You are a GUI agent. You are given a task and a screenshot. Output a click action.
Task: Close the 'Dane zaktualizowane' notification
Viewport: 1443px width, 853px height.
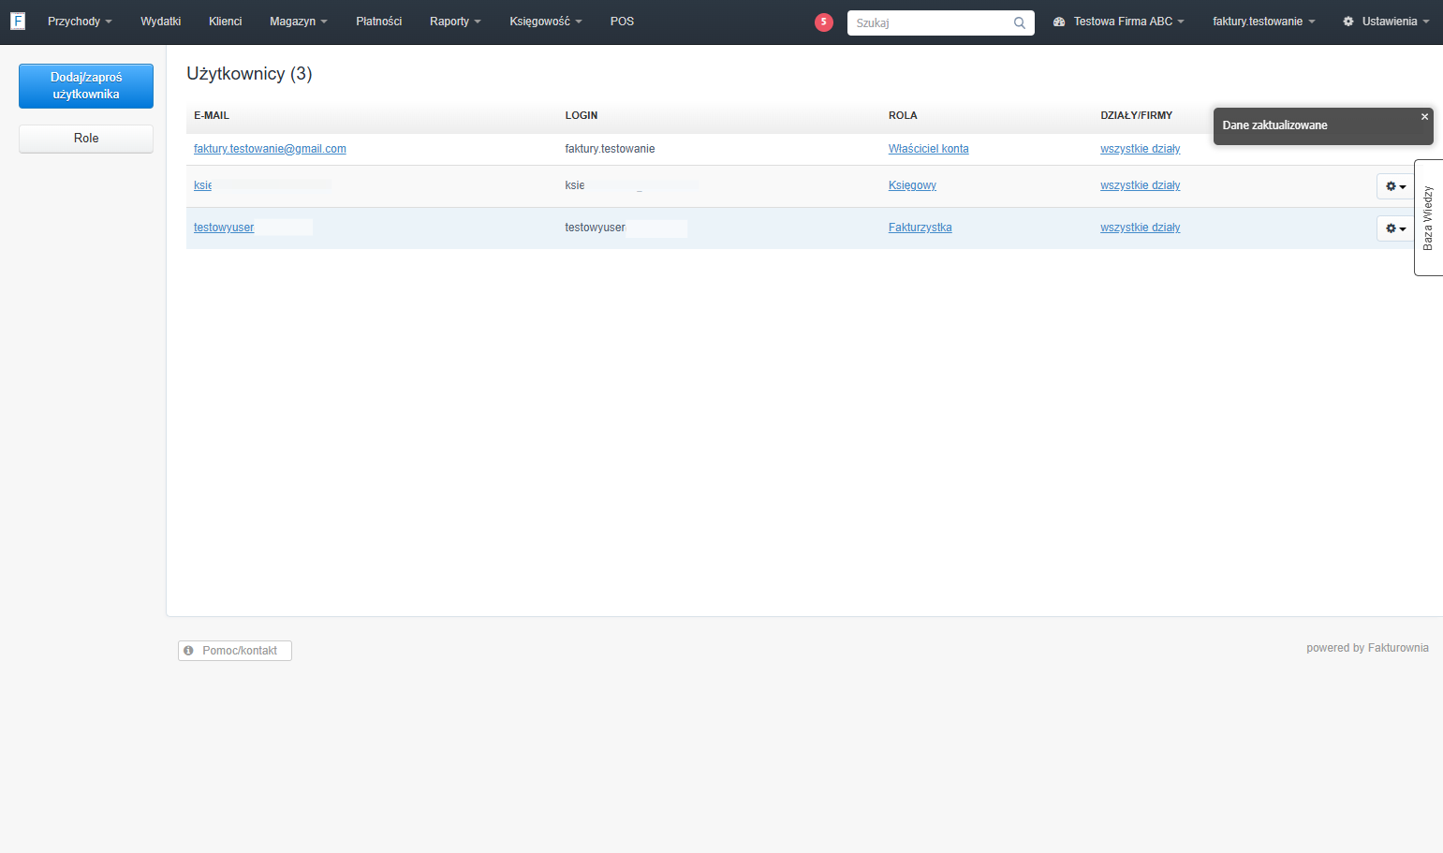coord(1424,117)
